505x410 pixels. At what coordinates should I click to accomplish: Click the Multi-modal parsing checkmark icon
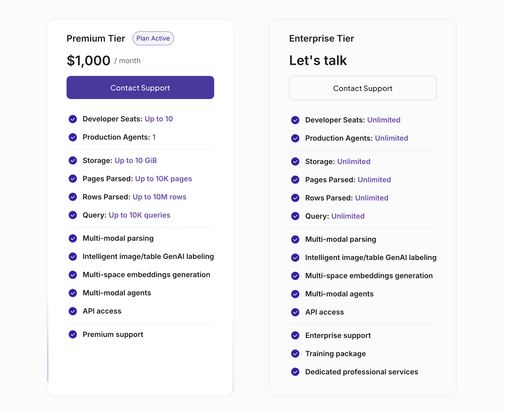(x=73, y=238)
